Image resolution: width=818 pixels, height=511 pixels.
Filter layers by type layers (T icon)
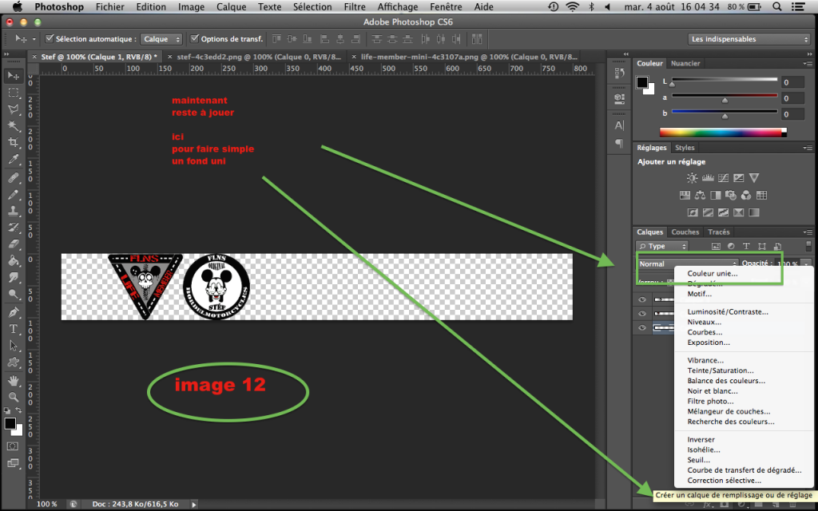[747, 246]
